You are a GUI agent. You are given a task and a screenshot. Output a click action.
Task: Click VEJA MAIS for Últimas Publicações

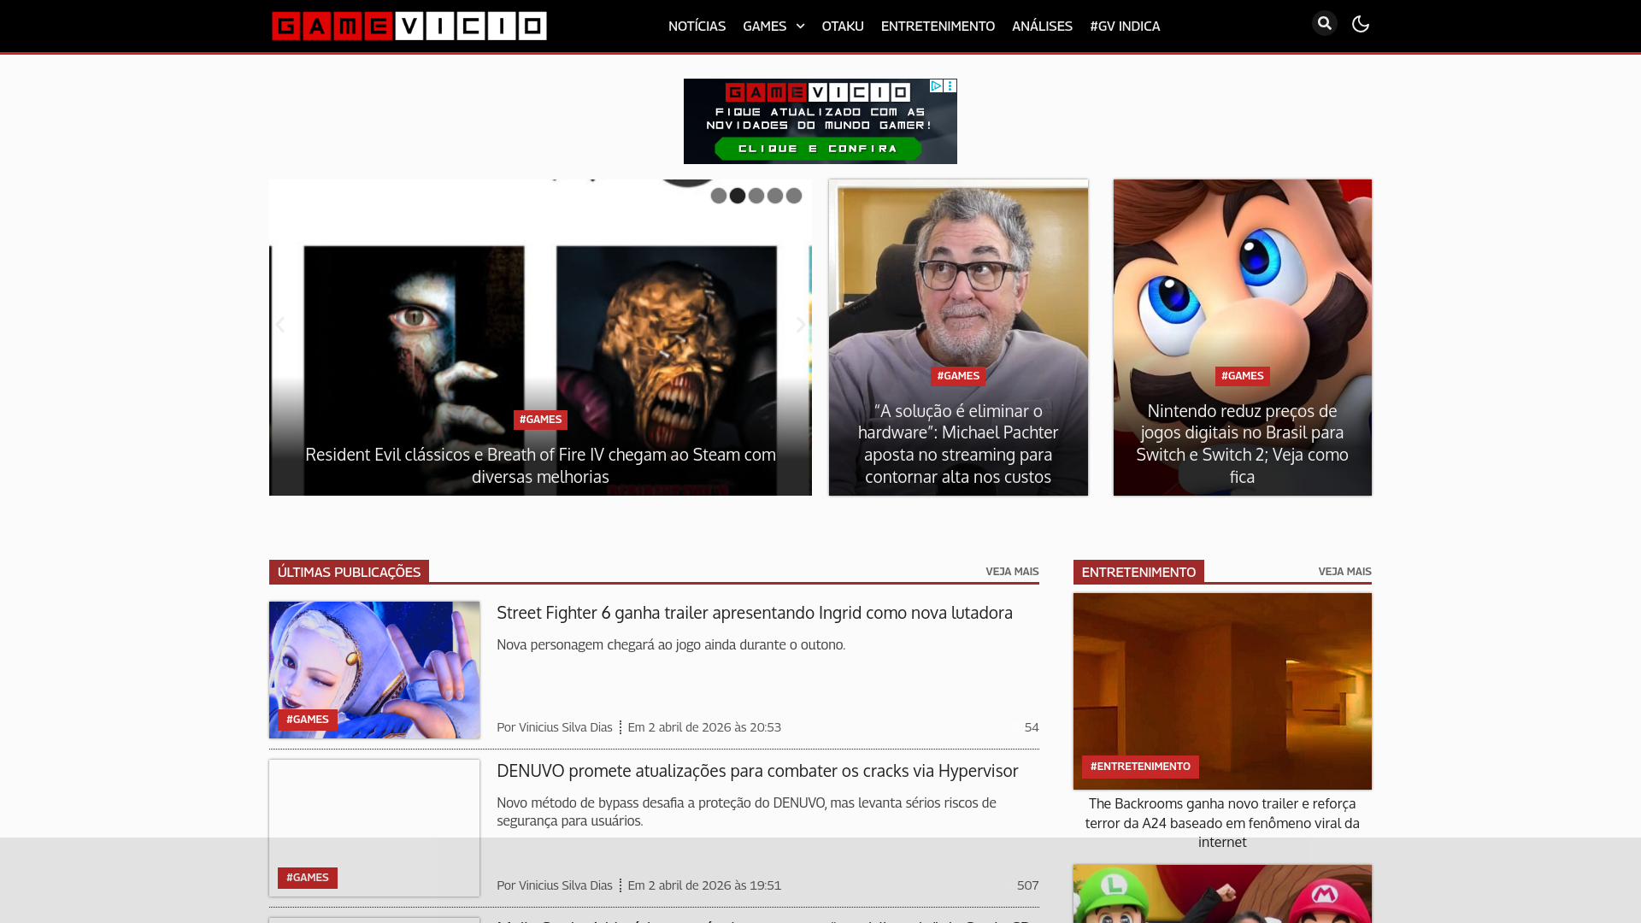click(x=1012, y=572)
